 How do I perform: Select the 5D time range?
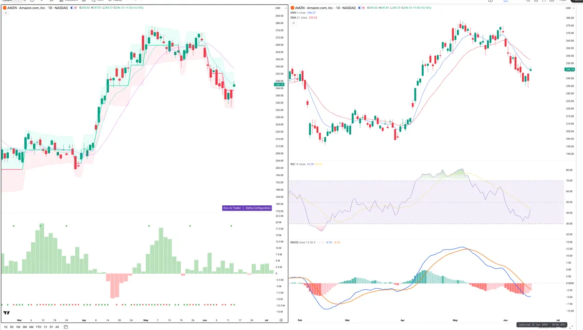click(12, 327)
